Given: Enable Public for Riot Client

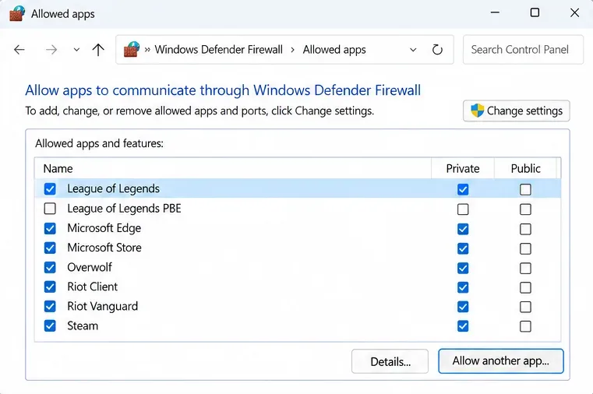Looking at the screenshot, I should [x=525, y=287].
